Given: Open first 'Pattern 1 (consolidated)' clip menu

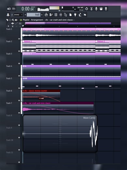Looking at the screenshot, I should [x=23, y=29].
